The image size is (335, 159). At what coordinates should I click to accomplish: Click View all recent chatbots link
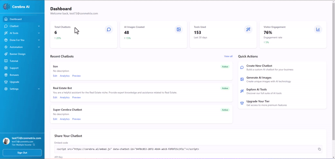click(228, 56)
